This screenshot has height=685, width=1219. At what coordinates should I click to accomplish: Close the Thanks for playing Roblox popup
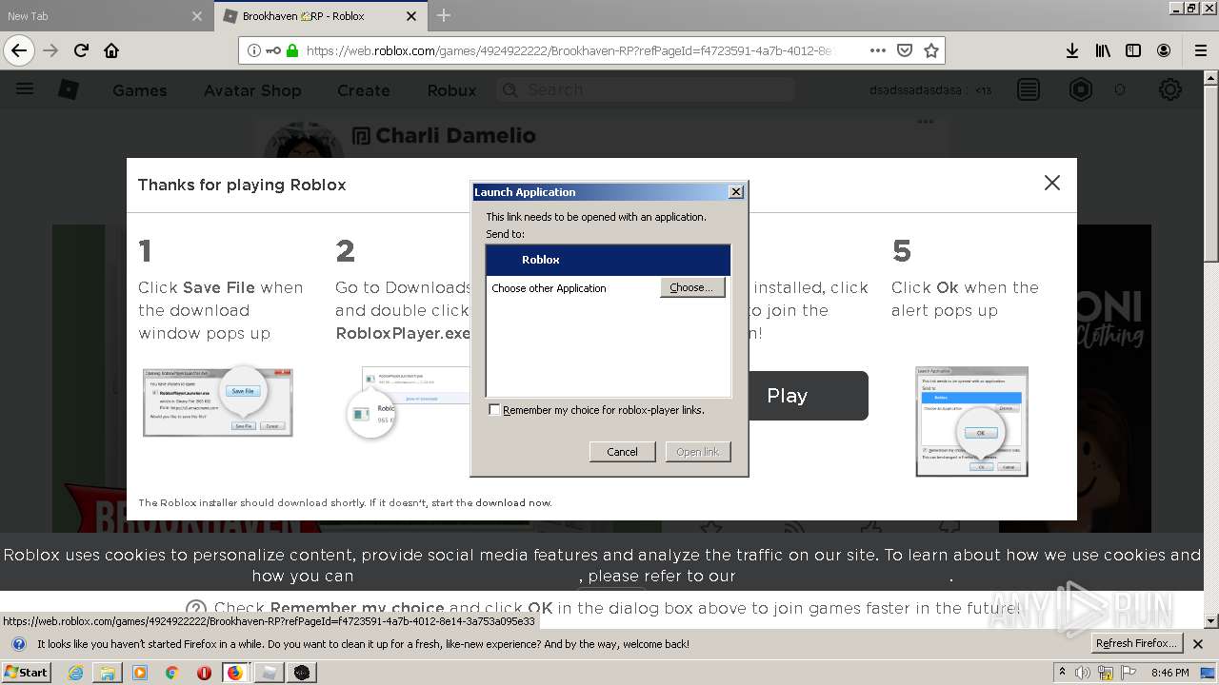pyautogui.click(x=1051, y=183)
